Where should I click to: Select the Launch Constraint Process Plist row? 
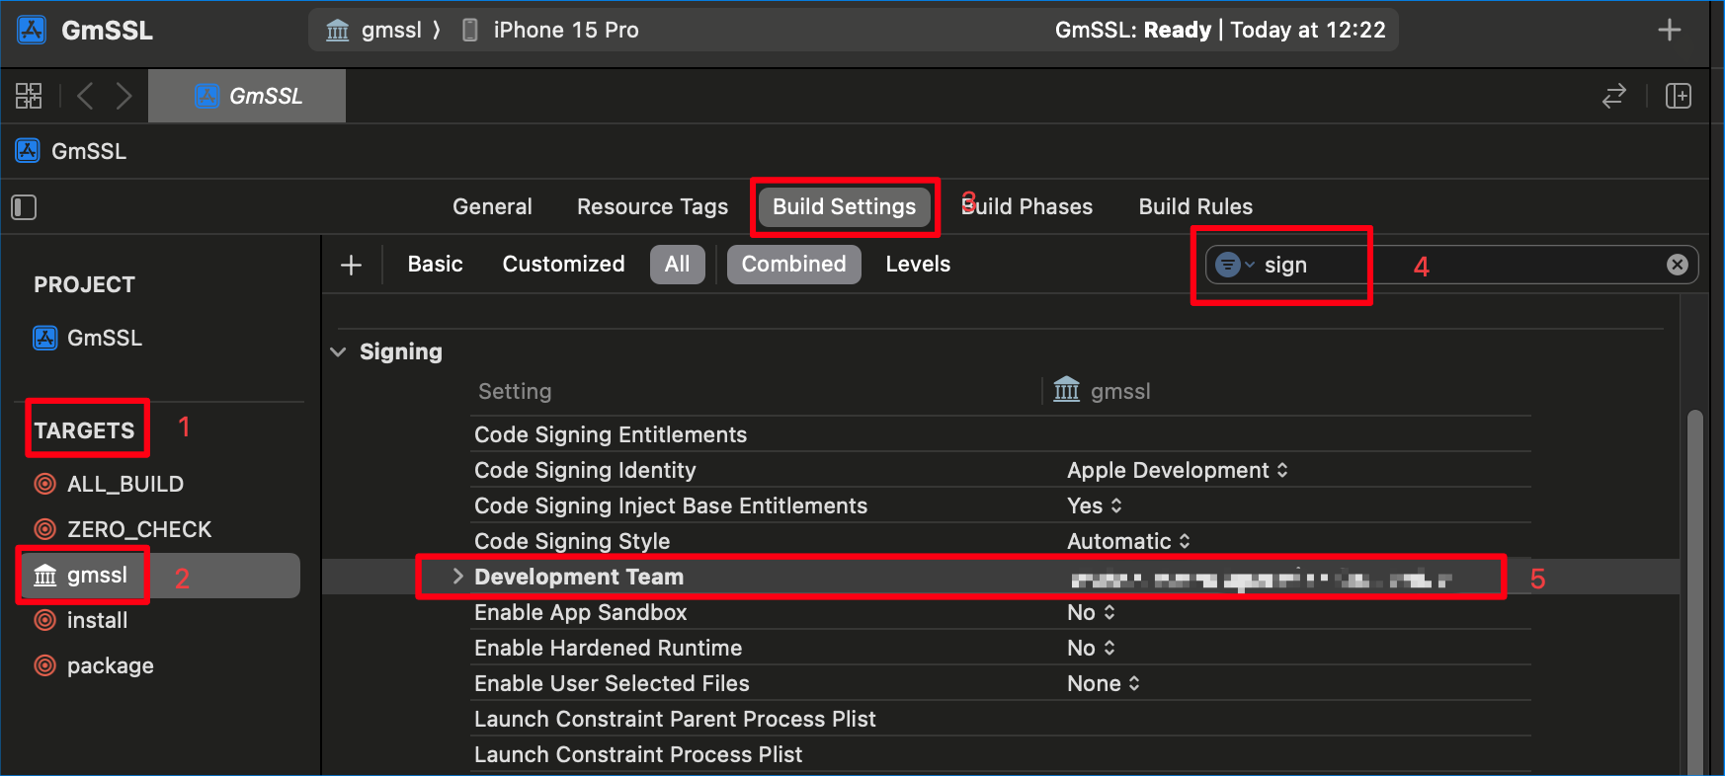[1001, 754]
